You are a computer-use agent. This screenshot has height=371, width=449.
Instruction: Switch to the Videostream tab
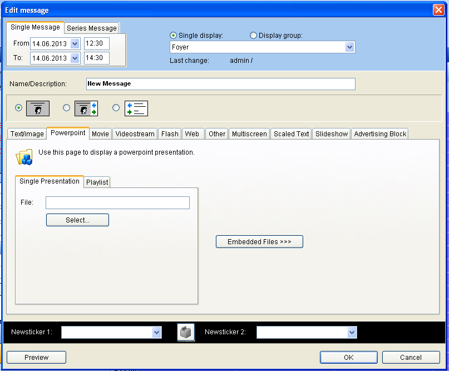(135, 134)
